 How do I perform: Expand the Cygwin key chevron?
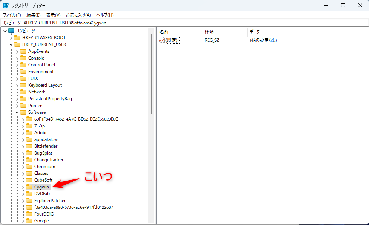(23, 187)
